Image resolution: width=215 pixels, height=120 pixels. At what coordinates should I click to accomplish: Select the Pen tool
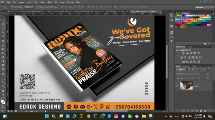point(3,74)
